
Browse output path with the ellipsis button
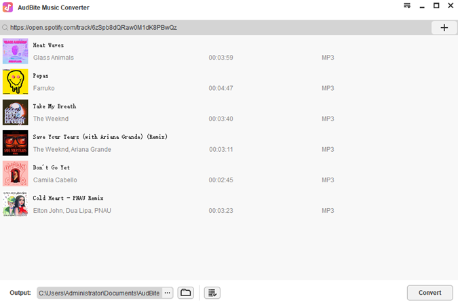point(168,293)
